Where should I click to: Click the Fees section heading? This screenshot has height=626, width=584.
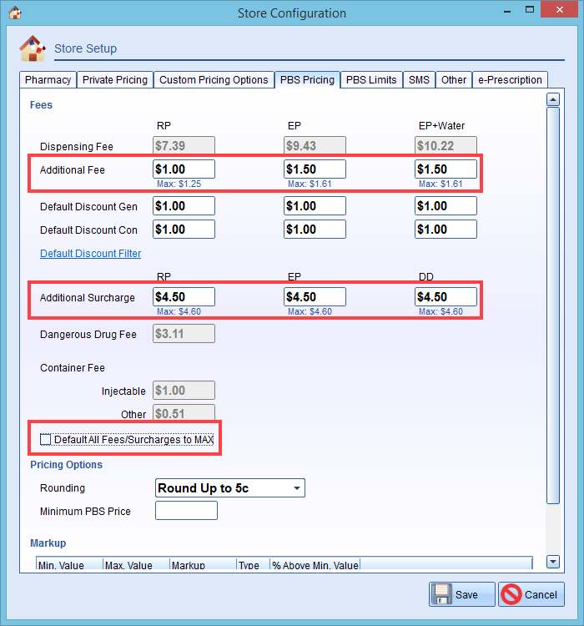41,105
